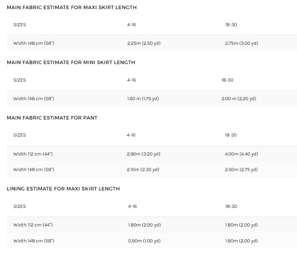This screenshot has width=297, height=253.
Task: Click the "Main Fabric Estimate for Mini Skirt Length" heading
Action: [x=71, y=62]
